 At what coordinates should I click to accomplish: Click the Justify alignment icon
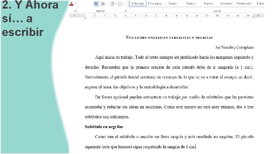[96, 4]
